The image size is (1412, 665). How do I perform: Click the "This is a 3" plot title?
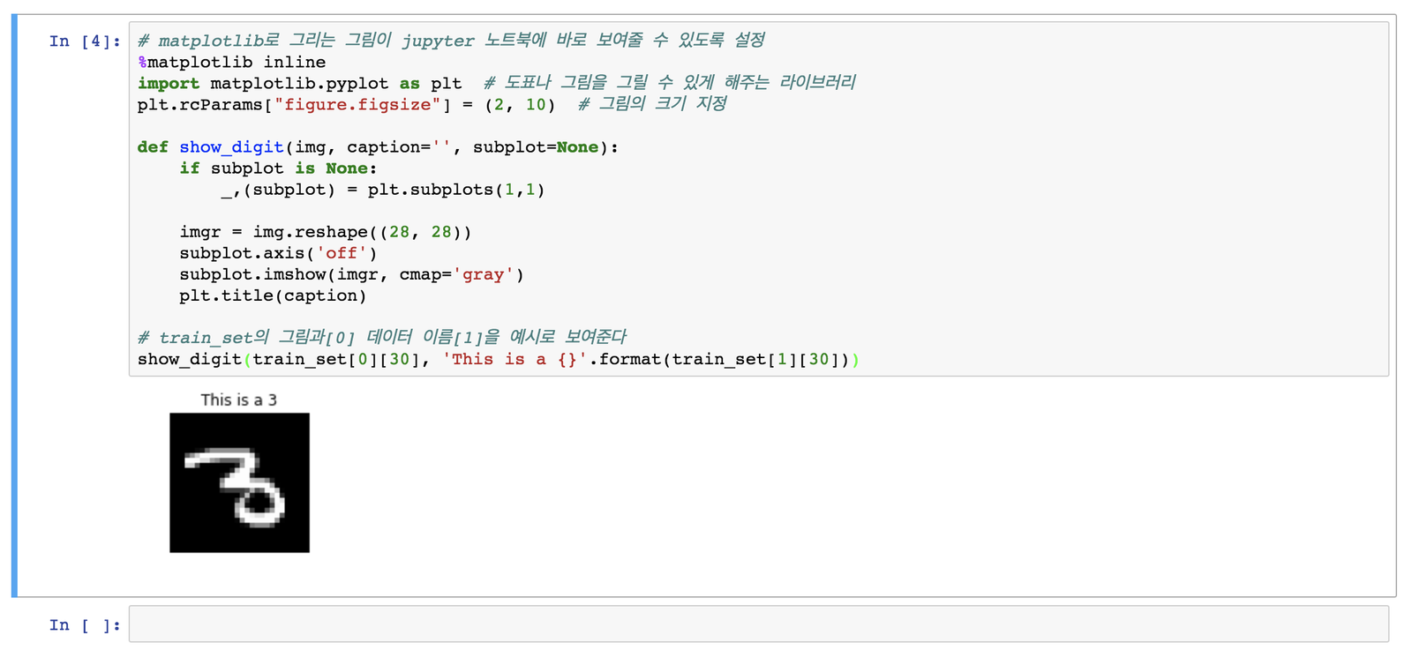238,400
